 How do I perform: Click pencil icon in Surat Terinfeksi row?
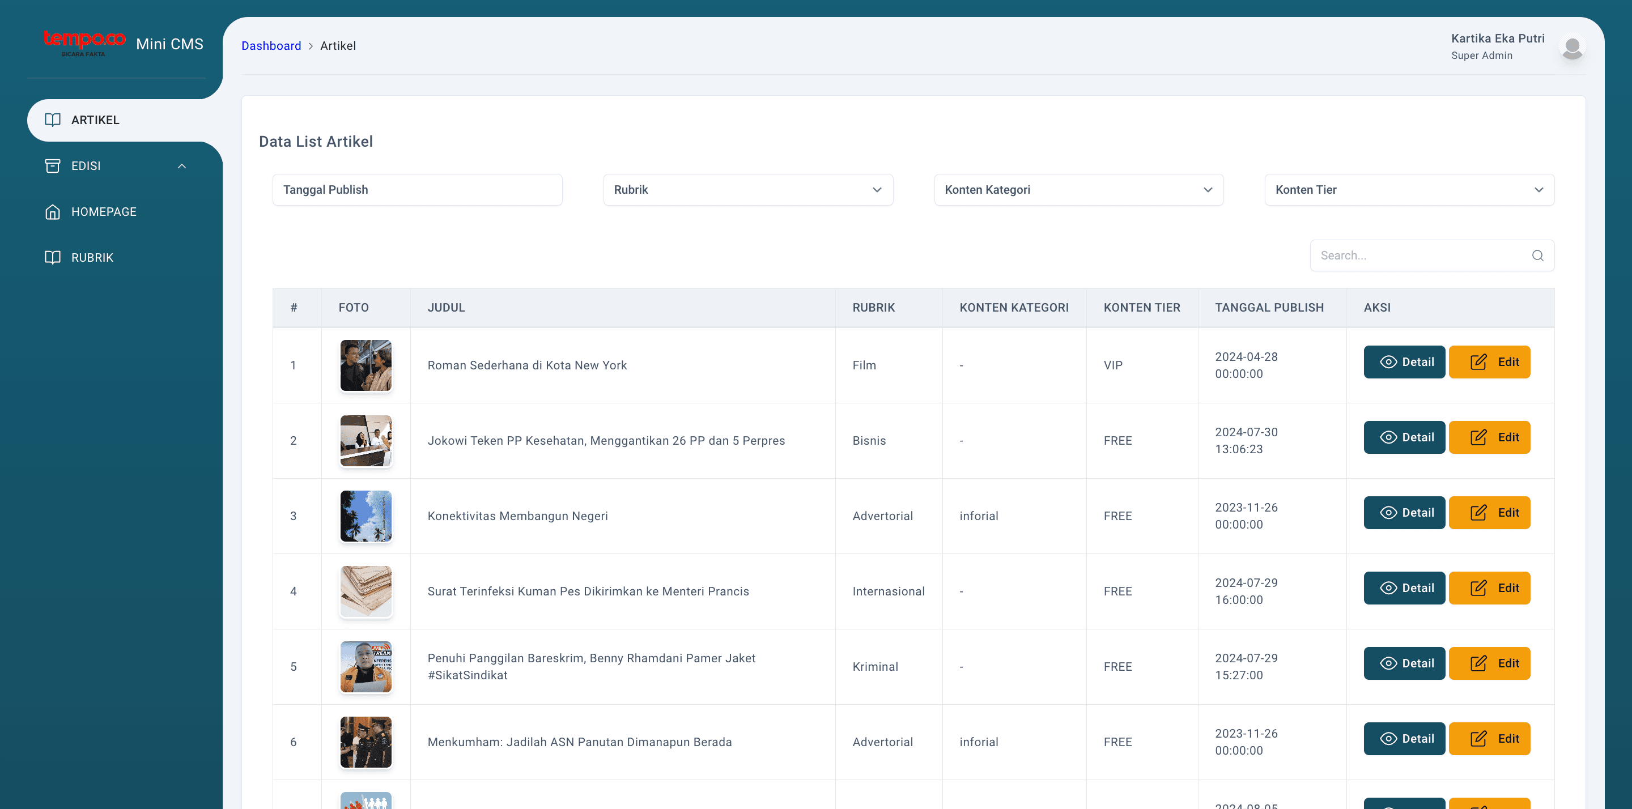click(x=1478, y=588)
